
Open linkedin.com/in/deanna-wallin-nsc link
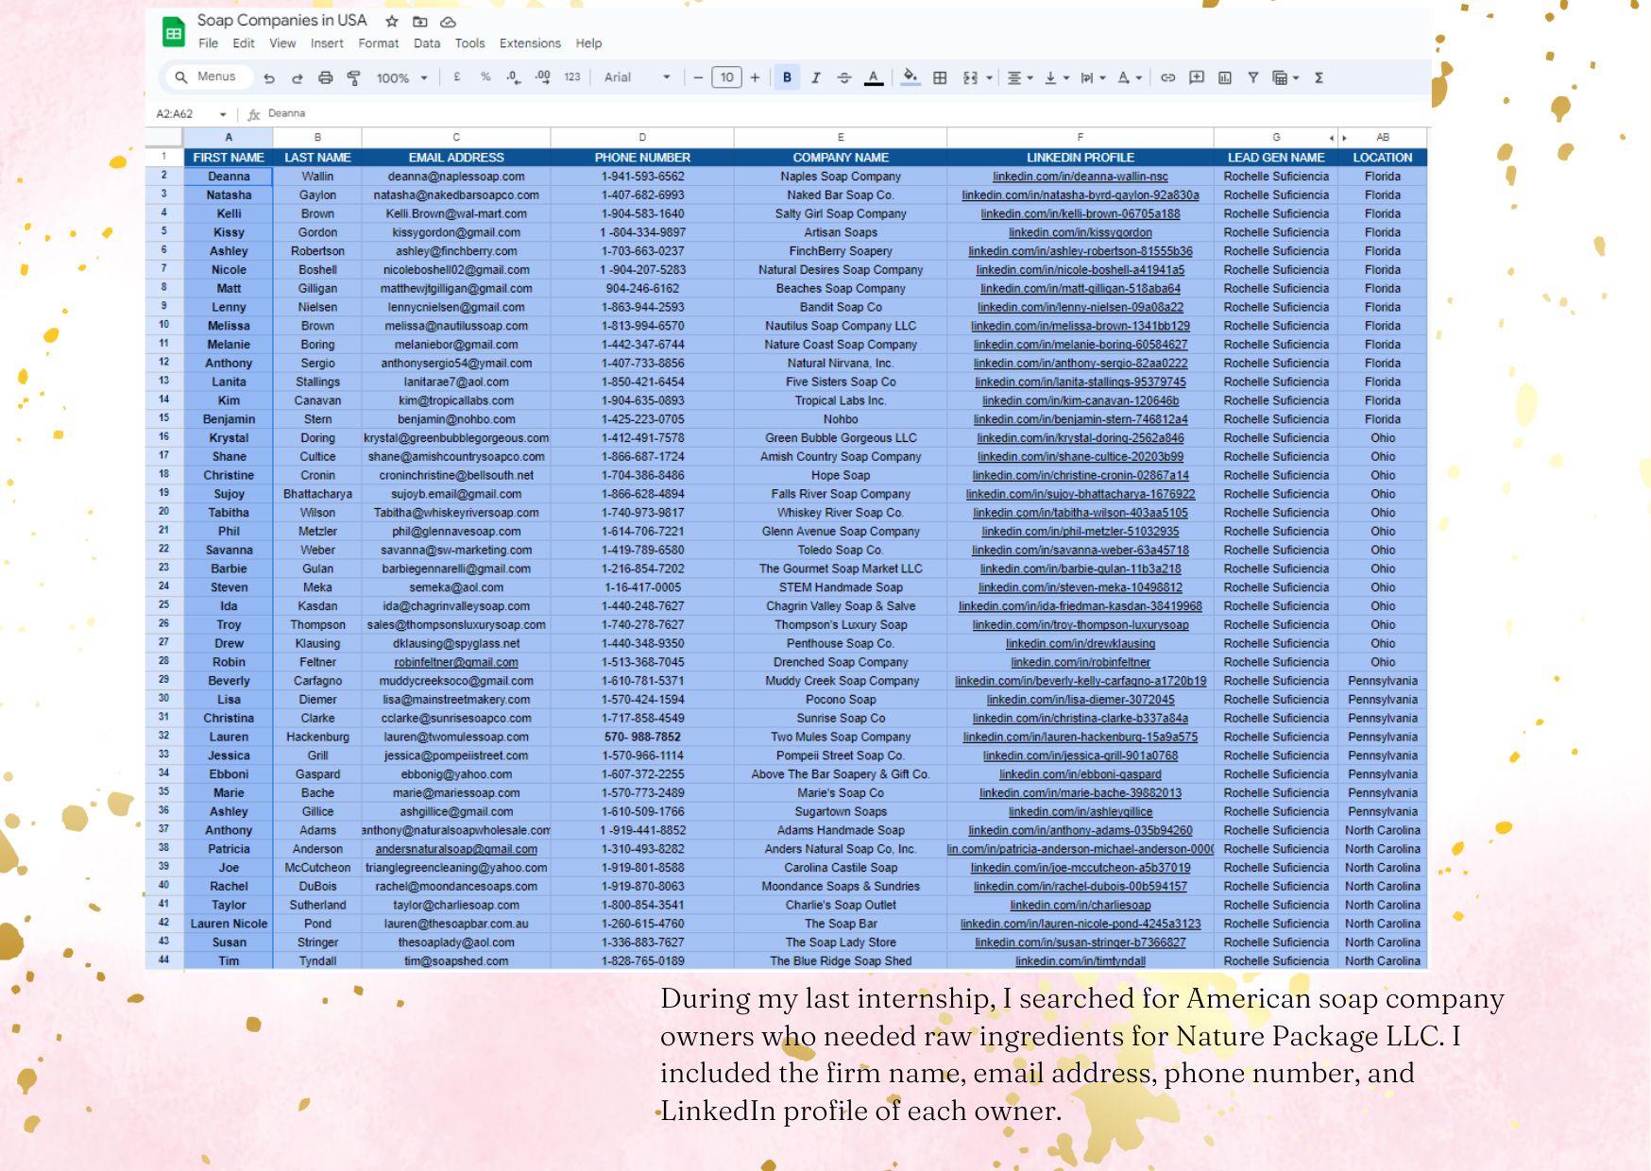point(1080,177)
